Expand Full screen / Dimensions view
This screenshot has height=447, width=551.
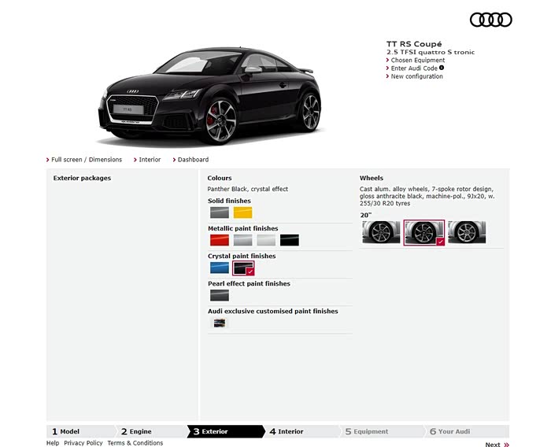pos(87,160)
